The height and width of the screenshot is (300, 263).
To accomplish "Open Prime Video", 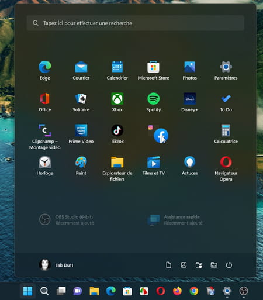I will coord(81,134).
